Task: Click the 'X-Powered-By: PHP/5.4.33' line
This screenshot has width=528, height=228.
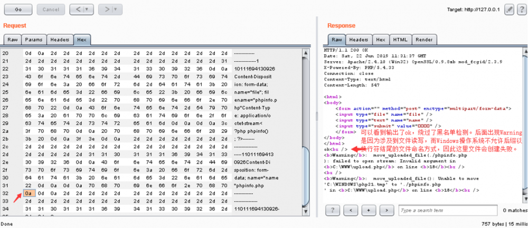Action: [x=355, y=68]
